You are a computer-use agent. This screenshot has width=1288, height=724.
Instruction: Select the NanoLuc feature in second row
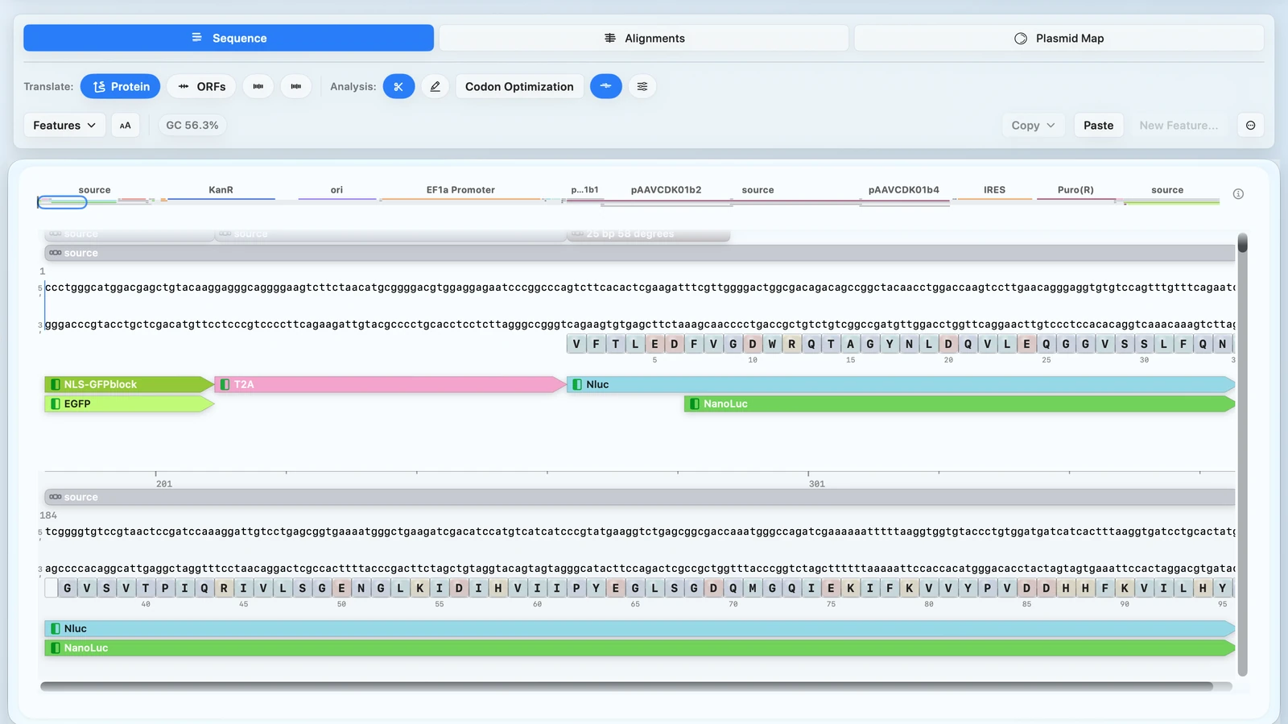(639, 647)
